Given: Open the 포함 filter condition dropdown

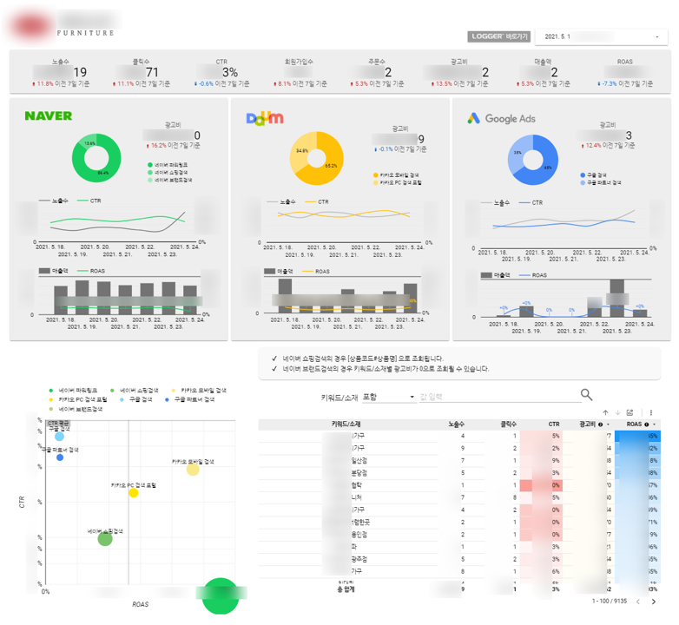Looking at the screenshot, I should (x=388, y=397).
